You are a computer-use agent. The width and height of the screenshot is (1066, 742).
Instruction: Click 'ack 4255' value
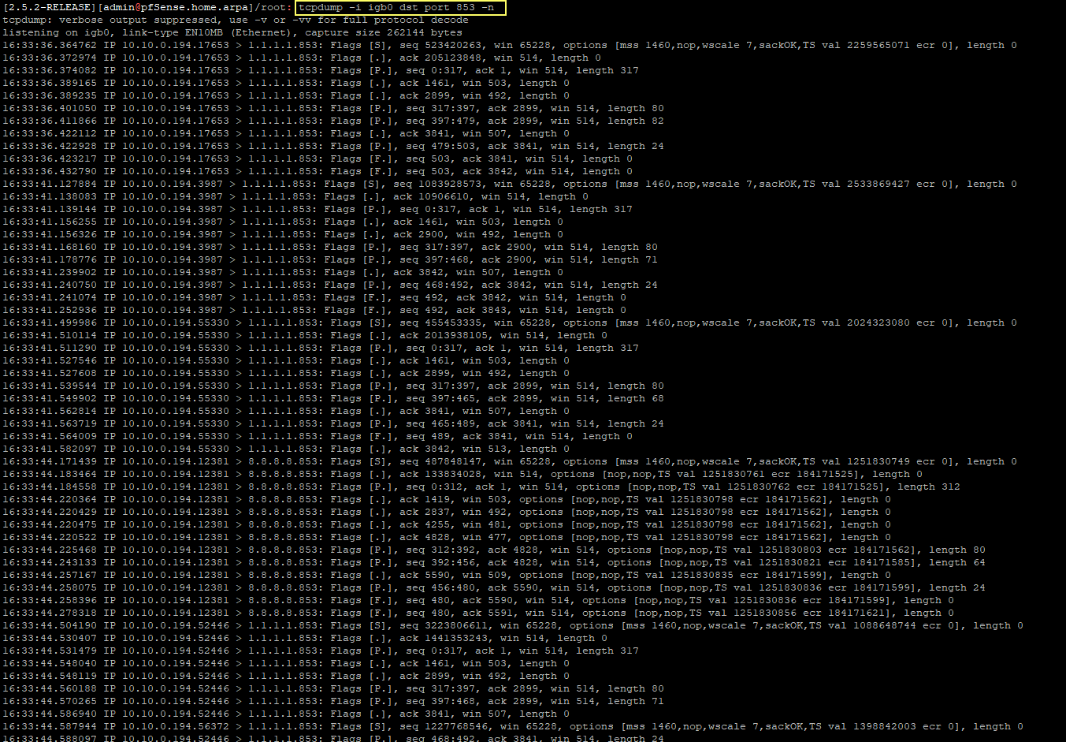425,524
